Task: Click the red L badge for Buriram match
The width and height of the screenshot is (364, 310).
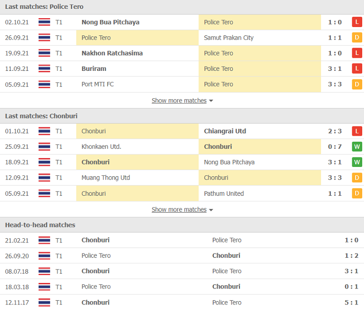Action: (x=357, y=69)
